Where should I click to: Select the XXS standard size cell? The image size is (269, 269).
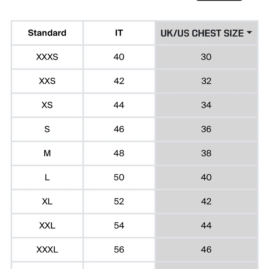point(47,81)
